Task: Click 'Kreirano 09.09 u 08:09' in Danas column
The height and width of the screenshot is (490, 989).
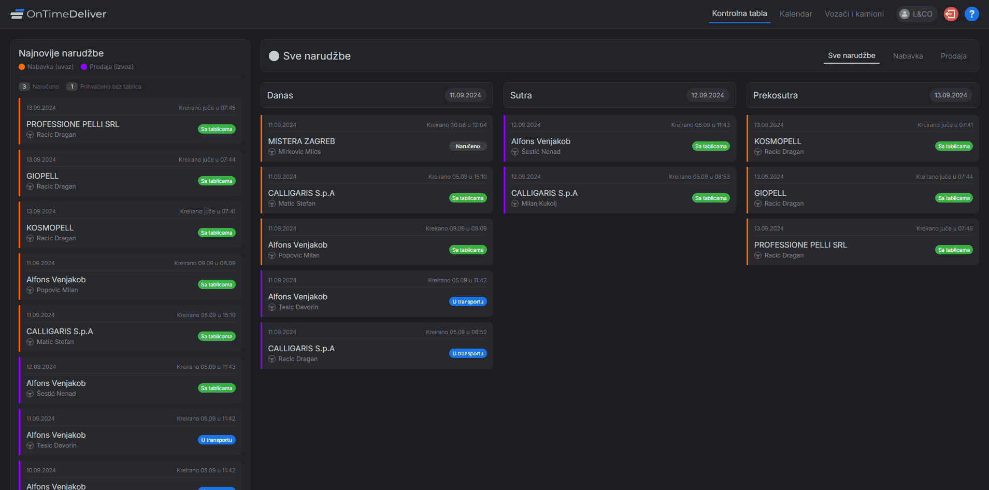Action: [456, 228]
